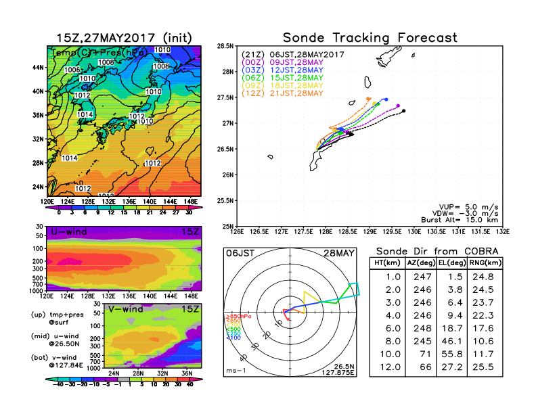Click the '@127.84E' caption under v-wind

pyautogui.click(x=66, y=365)
